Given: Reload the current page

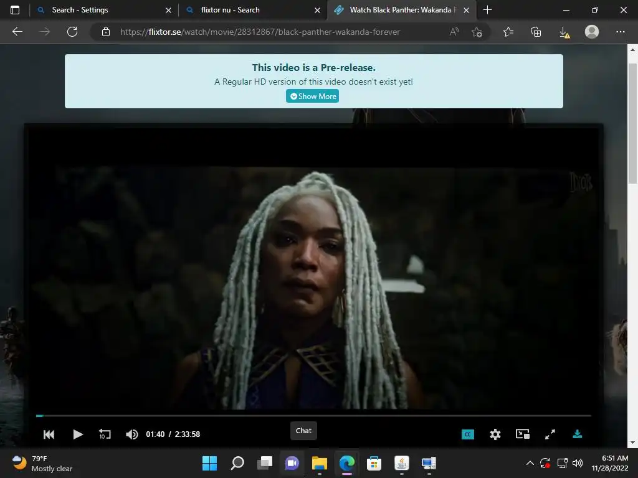Looking at the screenshot, I should pos(72,32).
